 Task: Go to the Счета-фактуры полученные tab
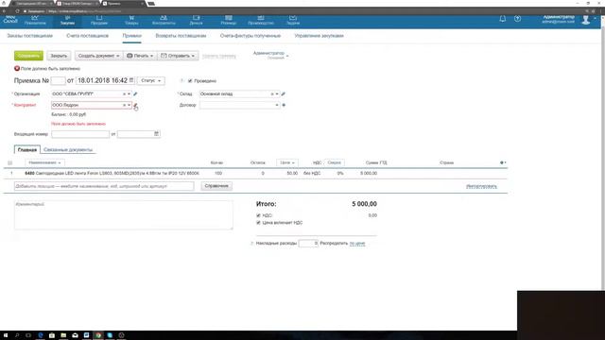coord(251,36)
